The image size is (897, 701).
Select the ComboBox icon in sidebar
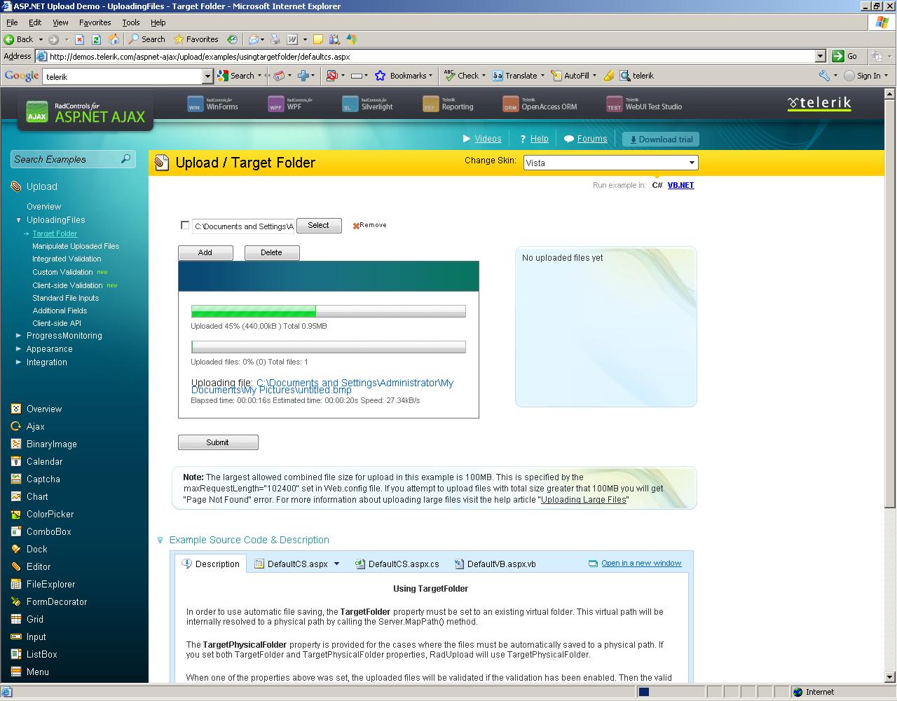pyautogui.click(x=16, y=531)
